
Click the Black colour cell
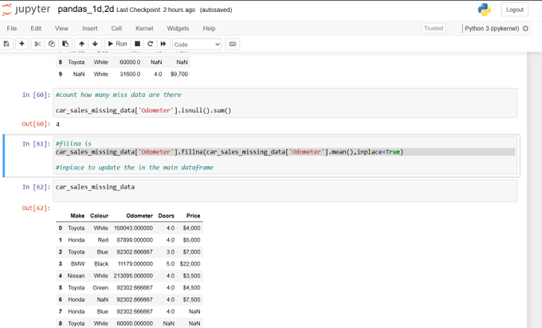[x=101, y=264]
